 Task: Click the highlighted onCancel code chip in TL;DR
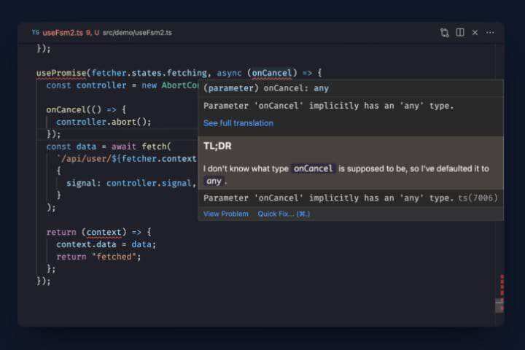(314, 168)
